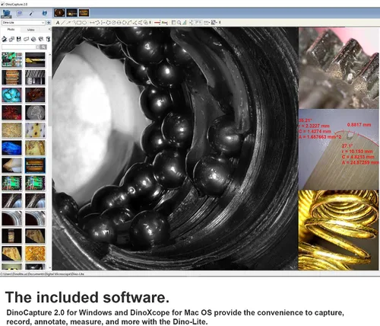Screen dimensions: 380x326
Task: Choose the straight line drawing tool
Action: [63, 23]
